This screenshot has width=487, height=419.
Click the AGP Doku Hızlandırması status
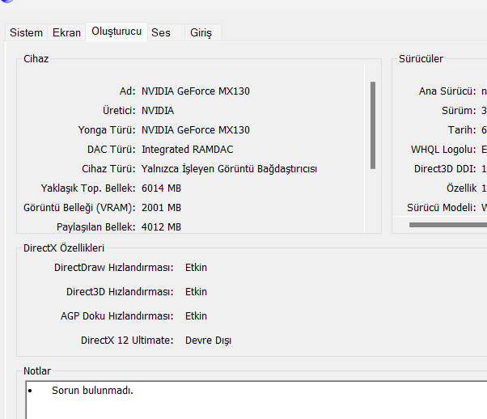[x=196, y=316]
